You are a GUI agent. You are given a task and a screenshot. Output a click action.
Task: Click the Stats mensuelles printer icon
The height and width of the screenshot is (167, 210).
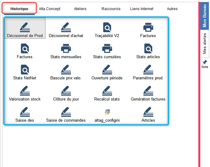[66, 49]
